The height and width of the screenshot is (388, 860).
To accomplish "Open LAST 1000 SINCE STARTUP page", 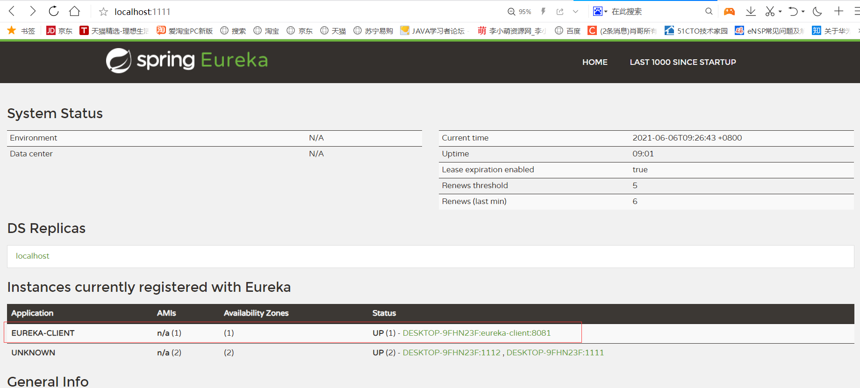I will click(x=683, y=62).
